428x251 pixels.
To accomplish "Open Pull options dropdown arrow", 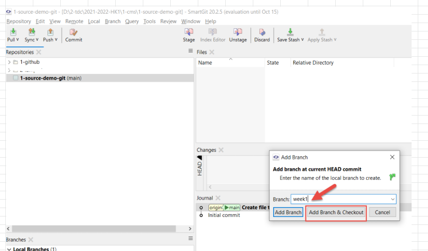I will (17, 39).
